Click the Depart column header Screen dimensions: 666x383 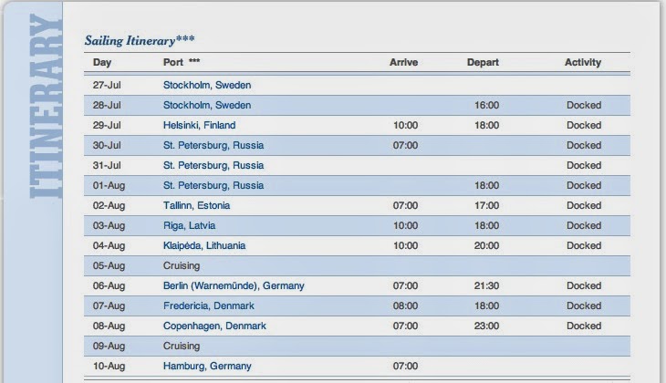click(483, 62)
